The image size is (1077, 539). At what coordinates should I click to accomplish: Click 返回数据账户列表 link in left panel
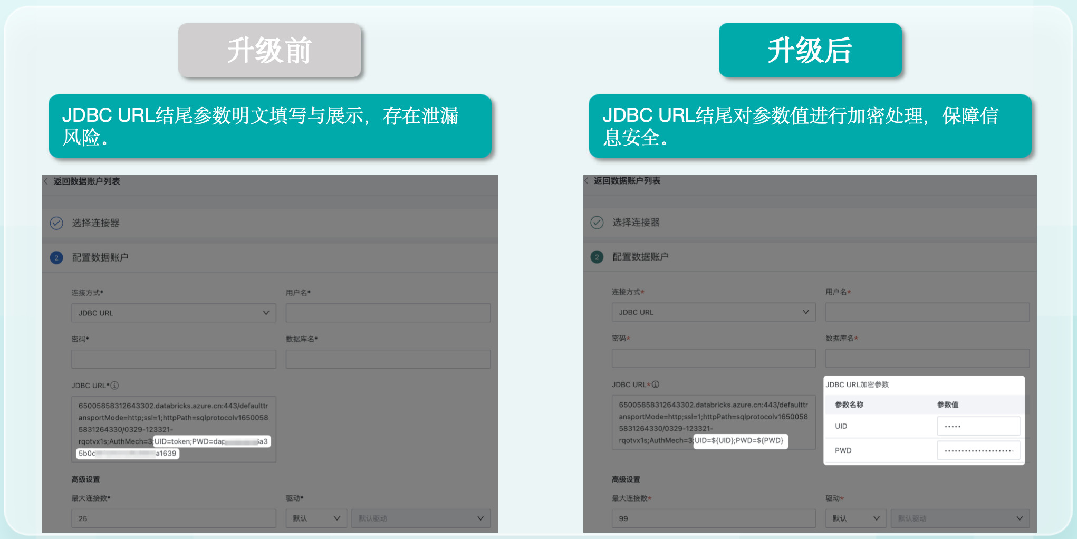[x=86, y=181]
